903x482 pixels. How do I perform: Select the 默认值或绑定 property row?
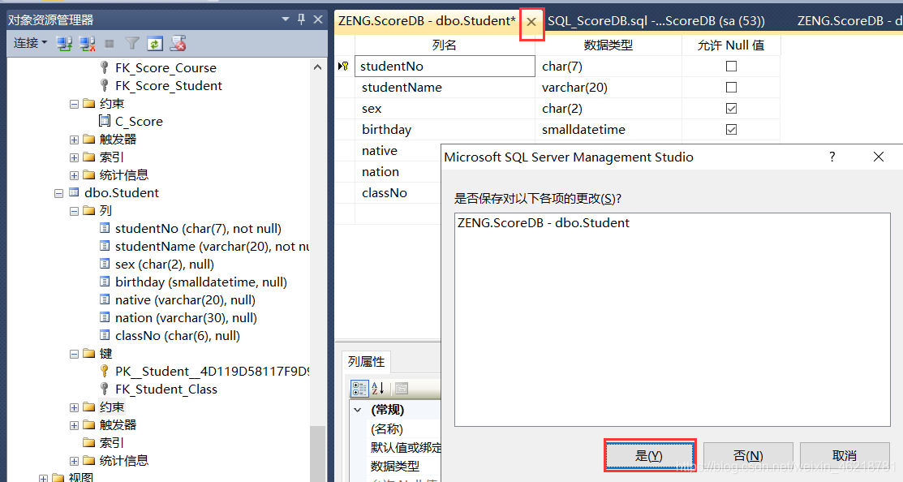405,447
